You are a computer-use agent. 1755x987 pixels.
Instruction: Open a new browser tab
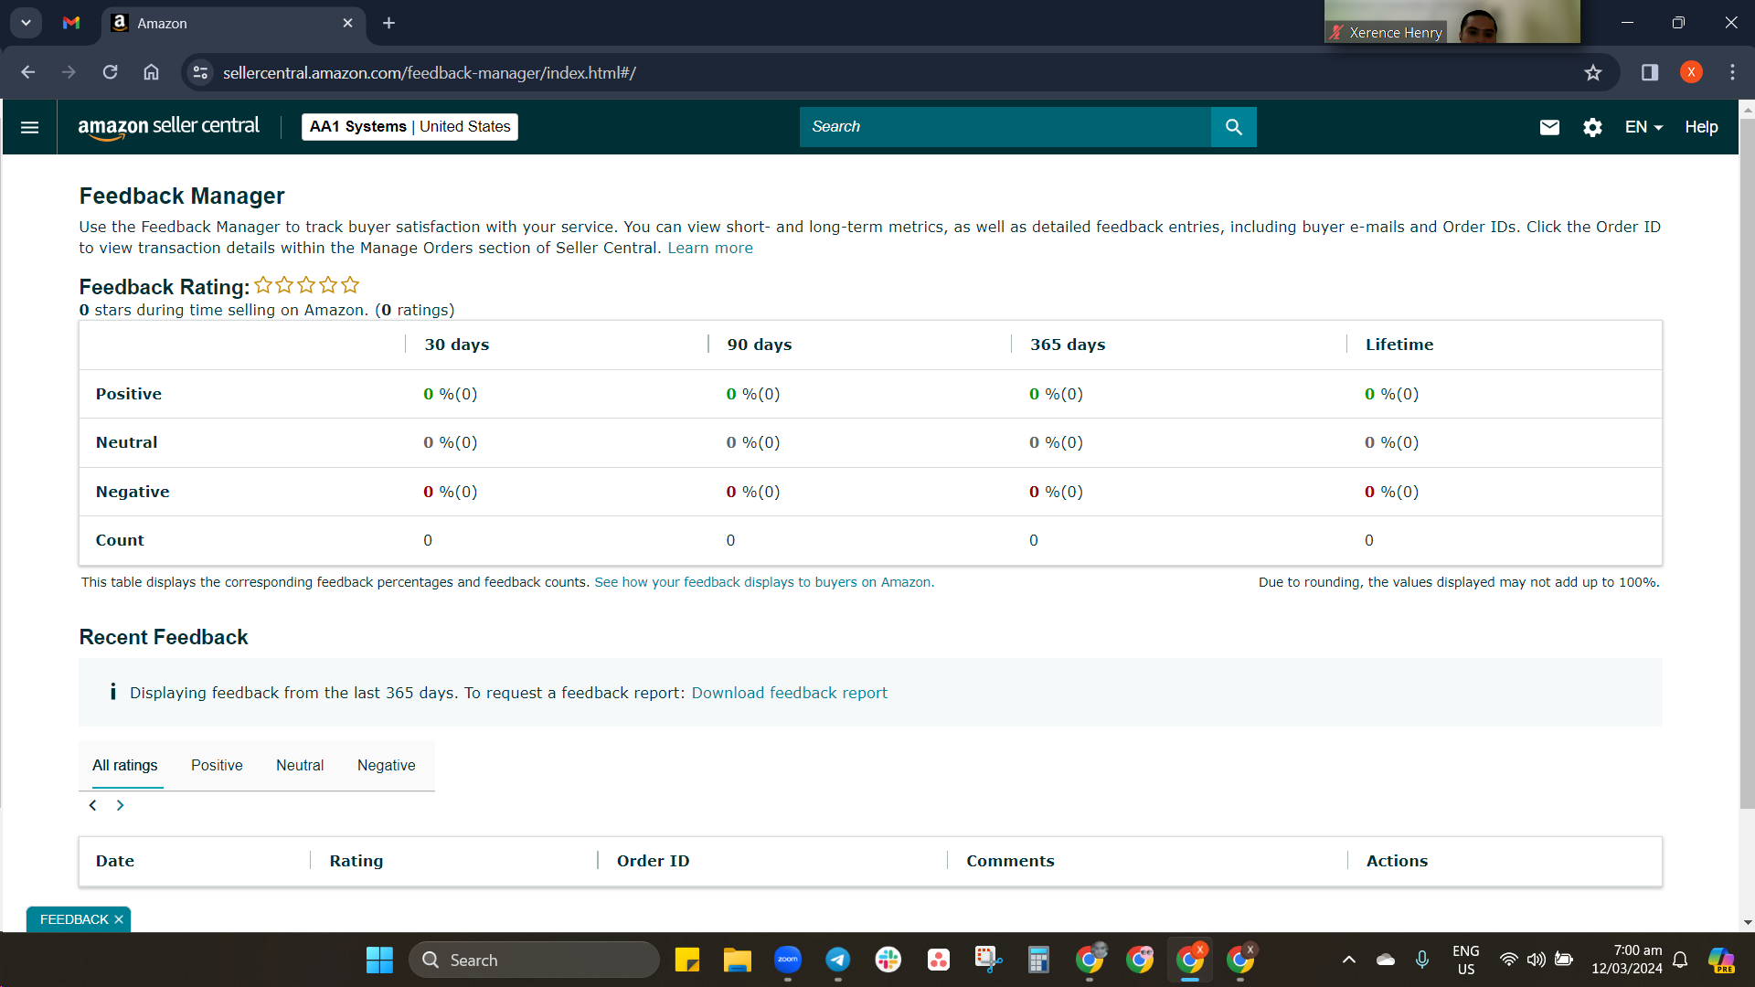pos(388,23)
